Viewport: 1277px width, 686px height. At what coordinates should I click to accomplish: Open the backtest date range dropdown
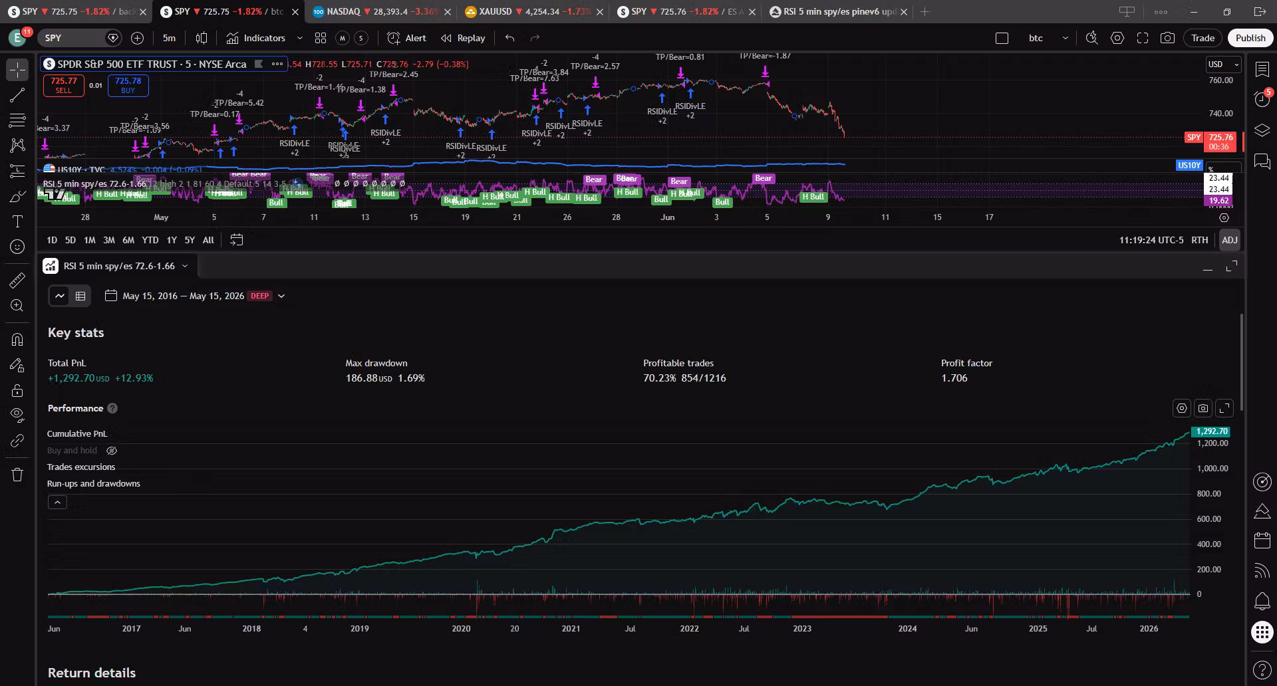(x=195, y=296)
